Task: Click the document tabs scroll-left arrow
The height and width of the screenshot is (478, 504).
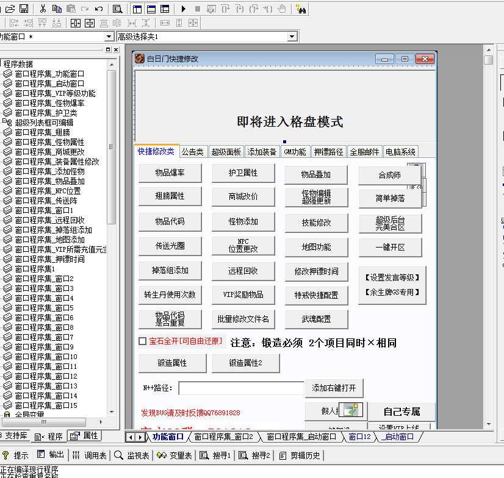Action: point(131,437)
